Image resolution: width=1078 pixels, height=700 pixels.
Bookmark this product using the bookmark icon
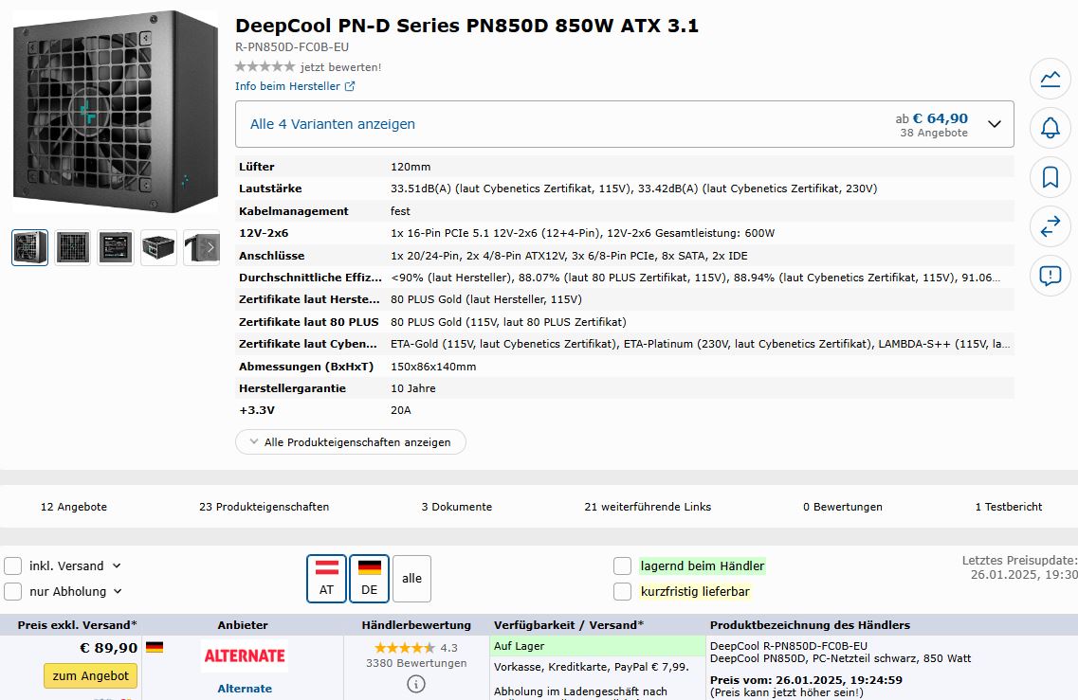[1050, 177]
